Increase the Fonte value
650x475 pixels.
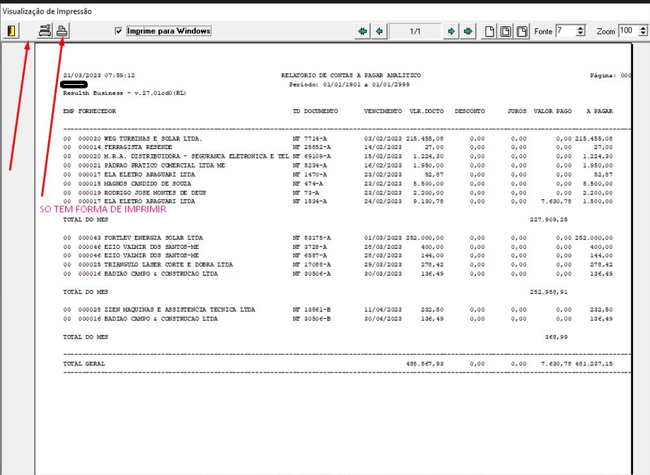[x=581, y=28]
